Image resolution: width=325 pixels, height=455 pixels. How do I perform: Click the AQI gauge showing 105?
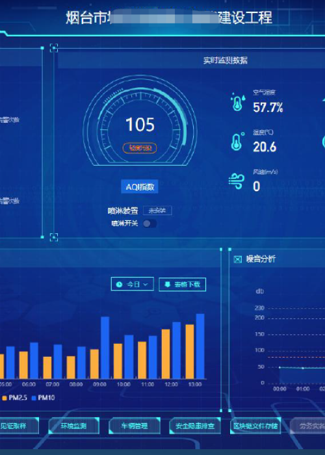tap(140, 121)
